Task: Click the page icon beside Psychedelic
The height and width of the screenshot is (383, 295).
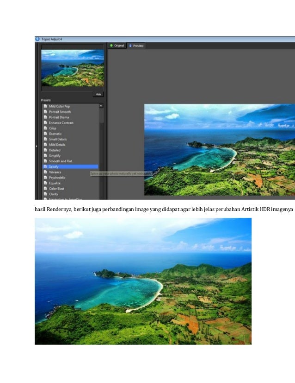Action: tap(45, 178)
